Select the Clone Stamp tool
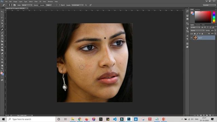 2,35
